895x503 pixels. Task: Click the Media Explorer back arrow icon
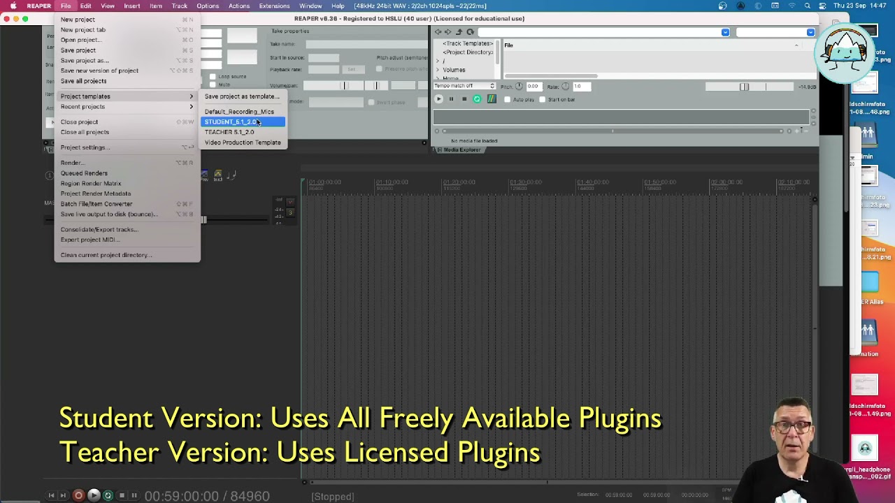[438, 32]
